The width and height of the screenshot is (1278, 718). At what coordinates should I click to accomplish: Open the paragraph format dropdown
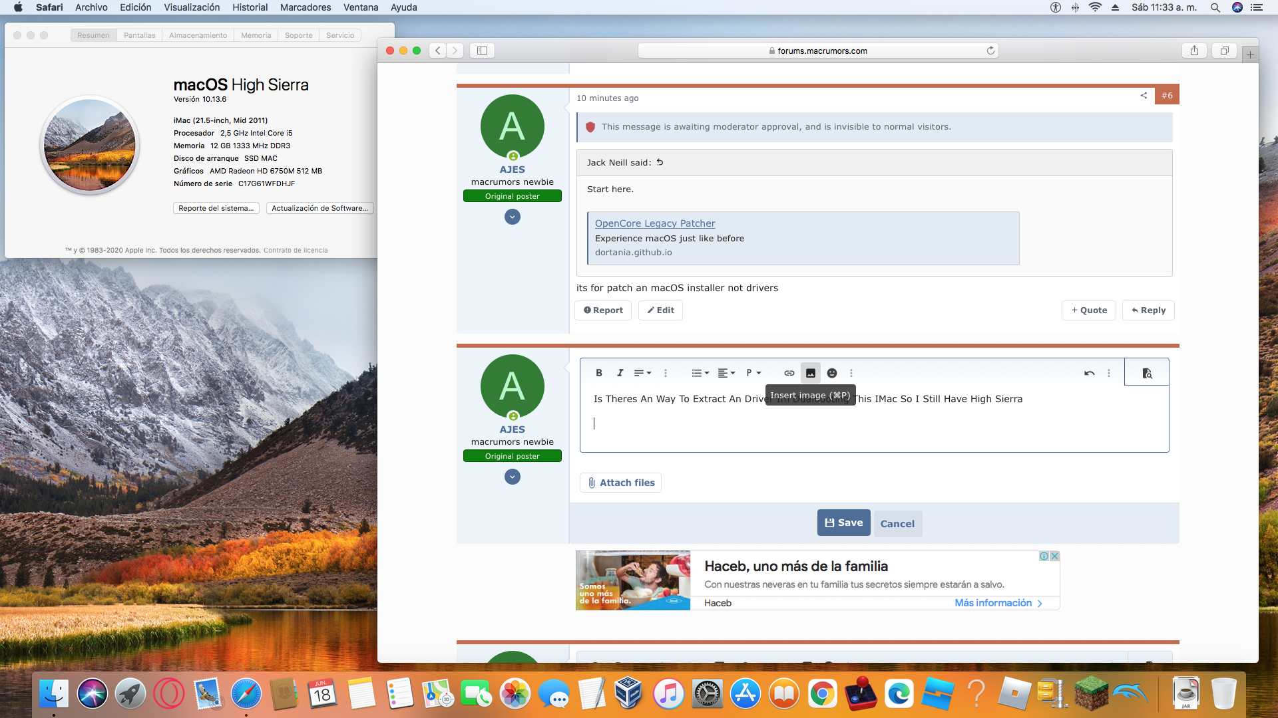753,373
